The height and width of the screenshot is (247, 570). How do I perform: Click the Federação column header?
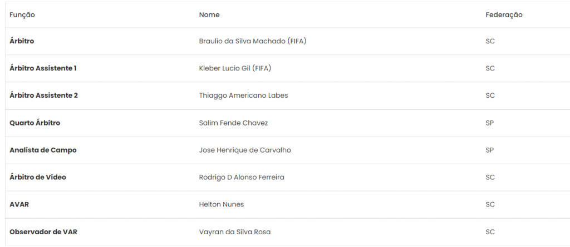[x=504, y=15]
